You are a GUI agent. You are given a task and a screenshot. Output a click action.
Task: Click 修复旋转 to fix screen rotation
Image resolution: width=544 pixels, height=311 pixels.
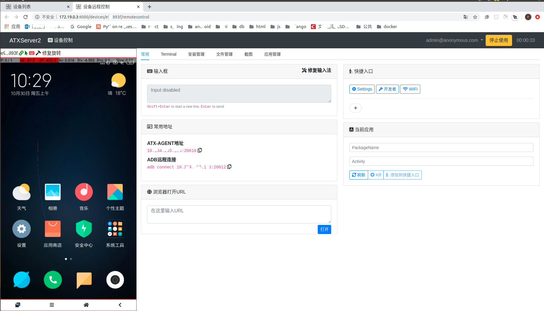point(52,53)
